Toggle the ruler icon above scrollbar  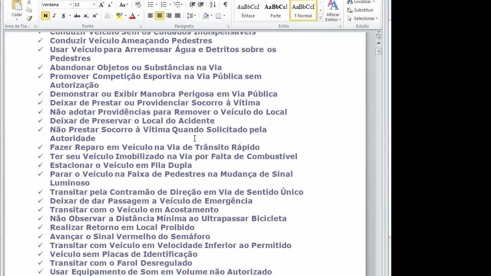379,36
